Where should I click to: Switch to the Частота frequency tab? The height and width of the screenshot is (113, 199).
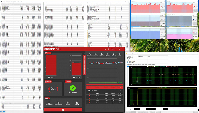coord(120,55)
